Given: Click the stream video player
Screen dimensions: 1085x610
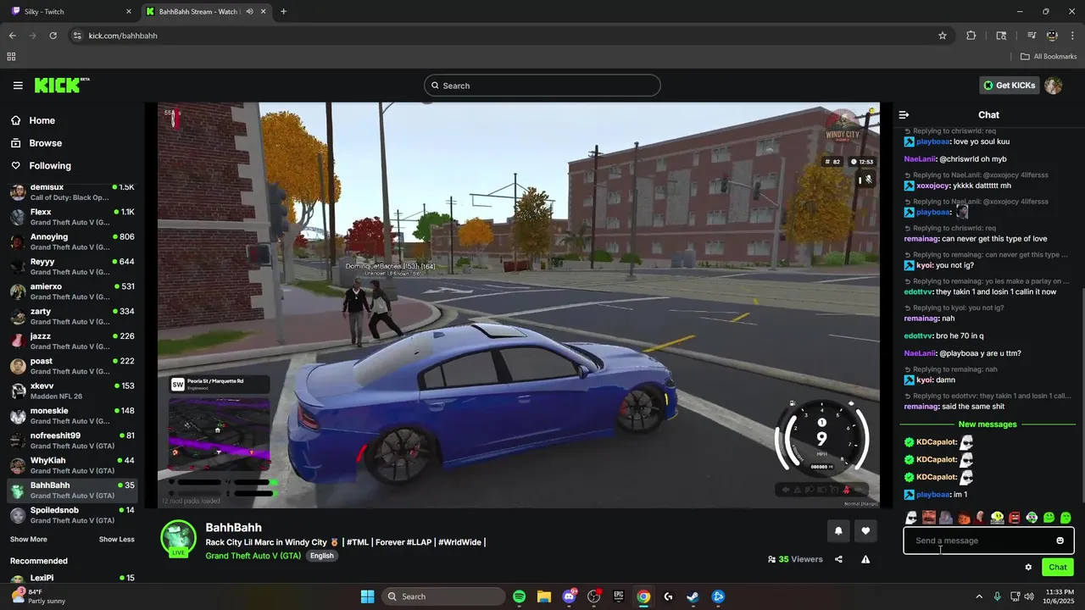Looking at the screenshot, I should coord(519,305).
